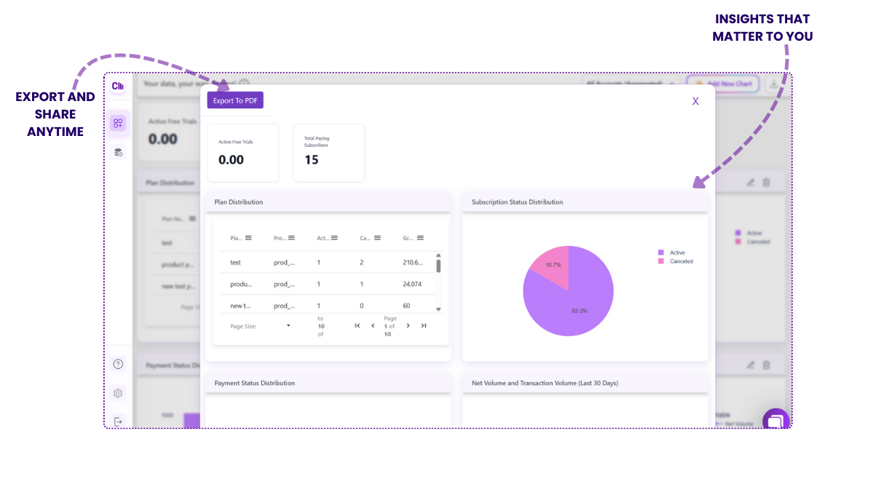
Task: Open the Gr... column header menu
Action: [x=420, y=238]
